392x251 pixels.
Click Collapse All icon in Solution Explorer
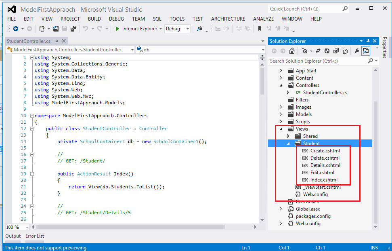tap(335, 51)
